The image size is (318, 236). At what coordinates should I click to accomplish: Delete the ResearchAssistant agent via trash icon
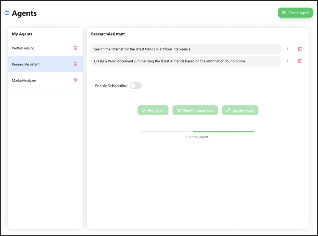pos(75,64)
